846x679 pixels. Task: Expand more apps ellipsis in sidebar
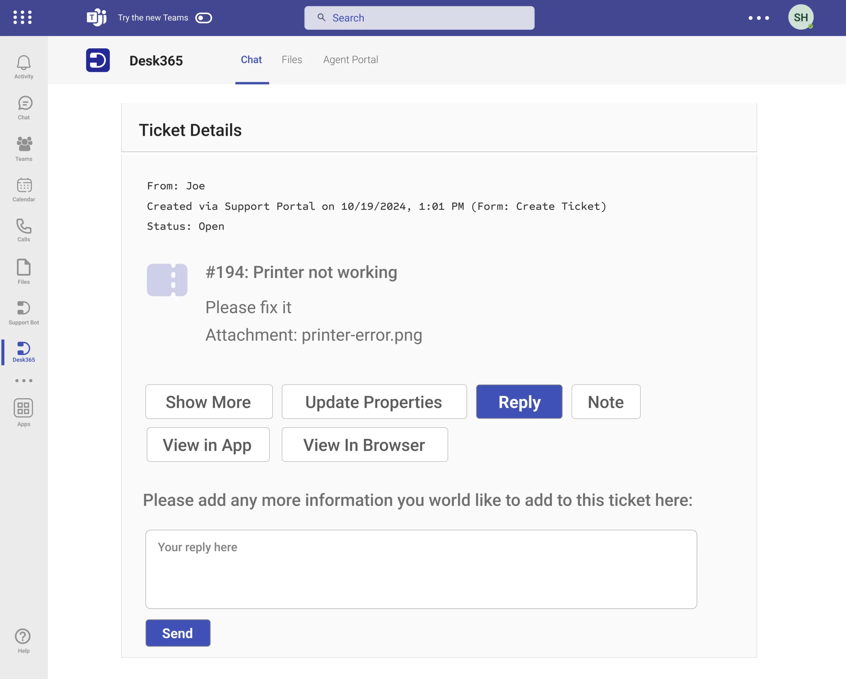(23, 381)
